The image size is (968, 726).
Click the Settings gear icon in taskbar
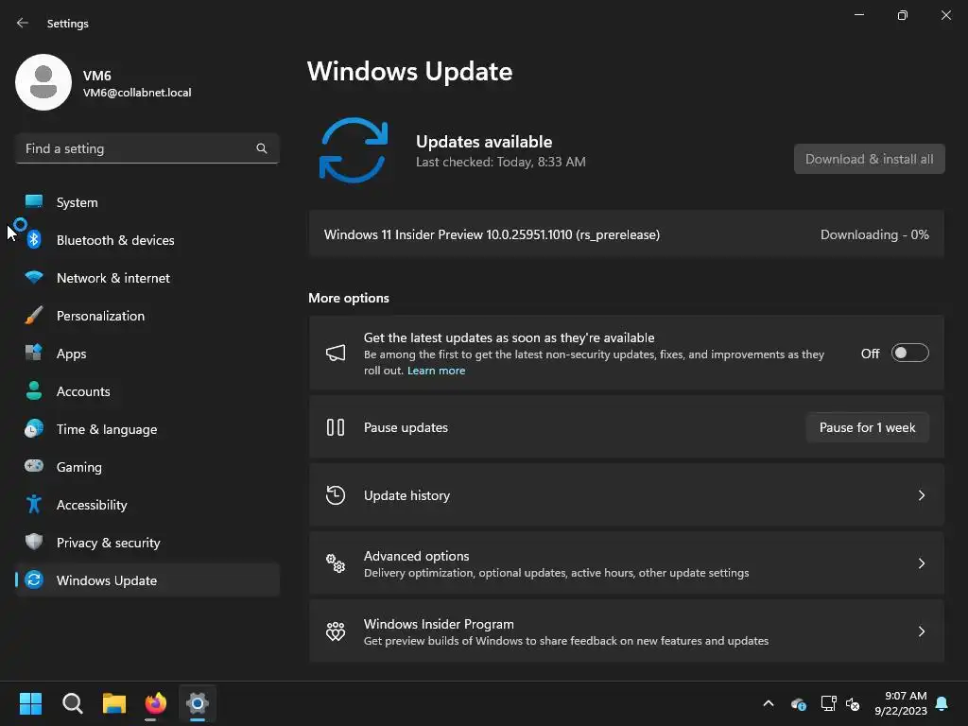click(198, 703)
